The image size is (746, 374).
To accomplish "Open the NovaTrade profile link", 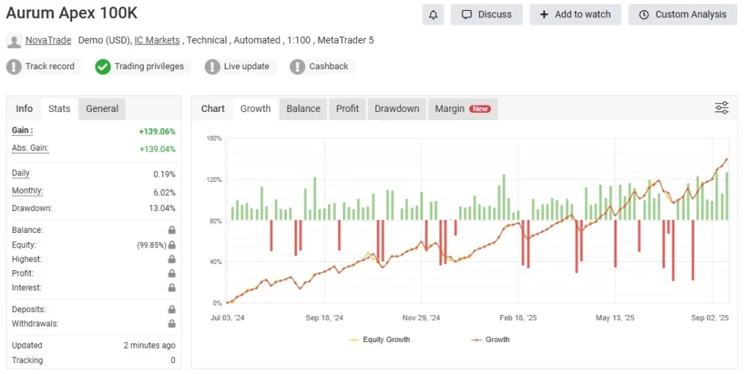I will pos(49,41).
